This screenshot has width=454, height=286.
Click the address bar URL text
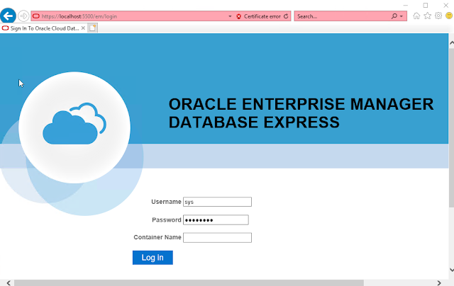[x=79, y=16]
